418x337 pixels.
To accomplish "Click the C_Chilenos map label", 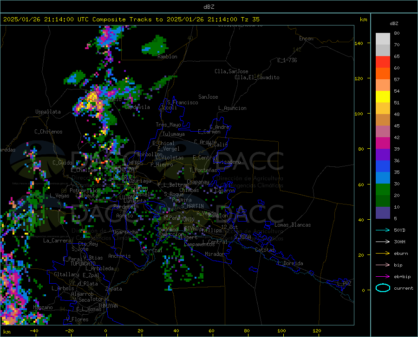I will (48, 132).
